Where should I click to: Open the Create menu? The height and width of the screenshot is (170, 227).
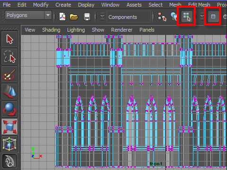point(63,5)
